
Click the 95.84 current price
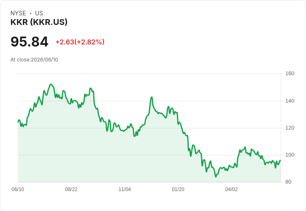tap(29, 42)
